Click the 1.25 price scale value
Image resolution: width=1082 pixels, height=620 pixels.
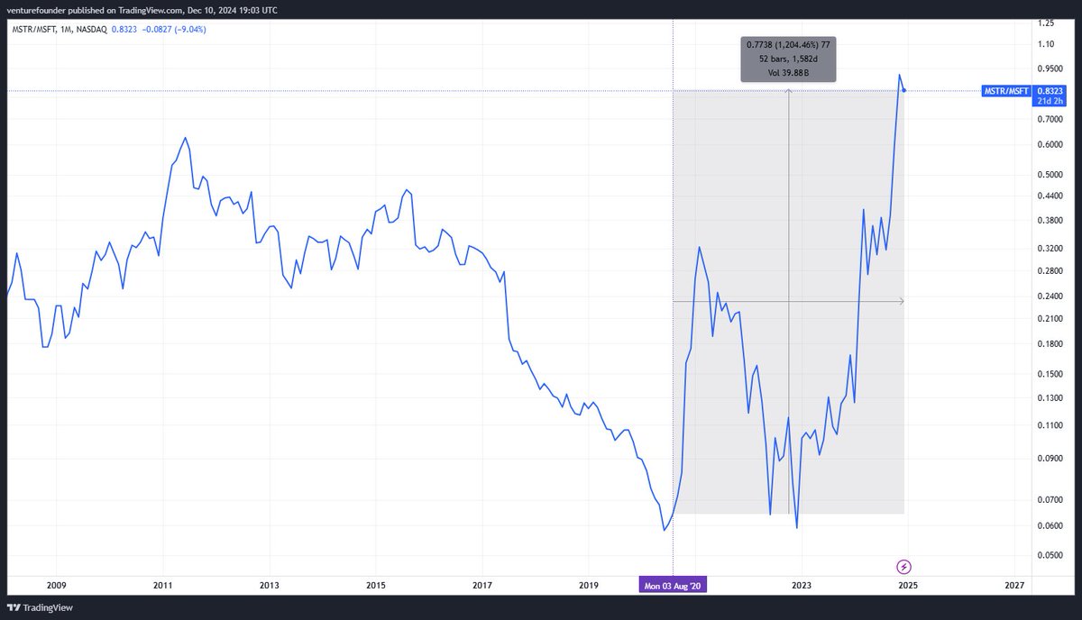(1046, 23)
